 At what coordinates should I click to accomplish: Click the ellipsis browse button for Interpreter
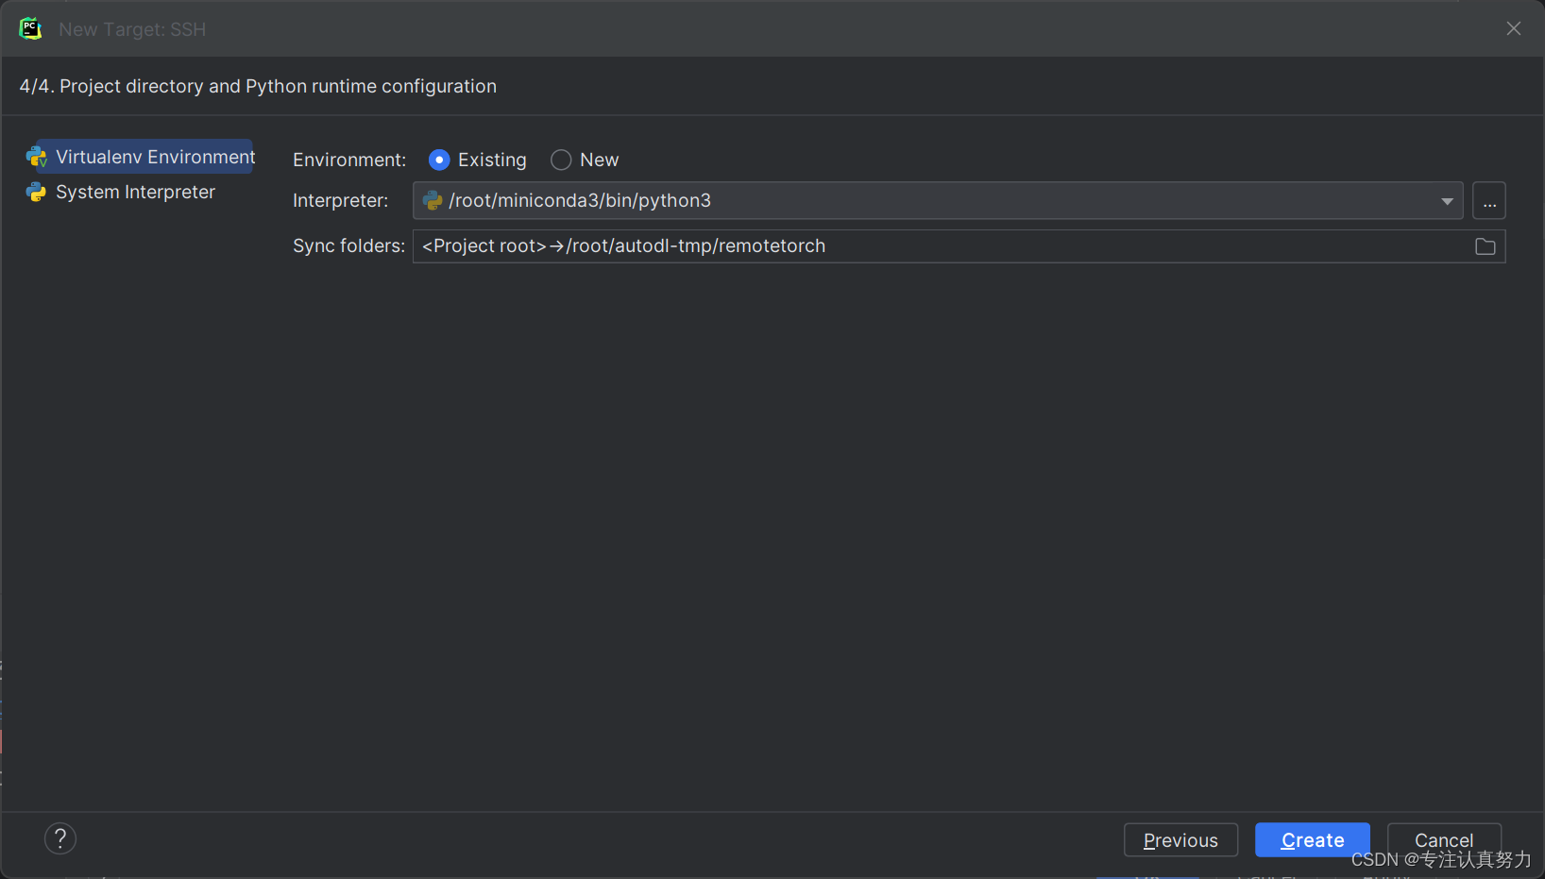pos(1489,200)
